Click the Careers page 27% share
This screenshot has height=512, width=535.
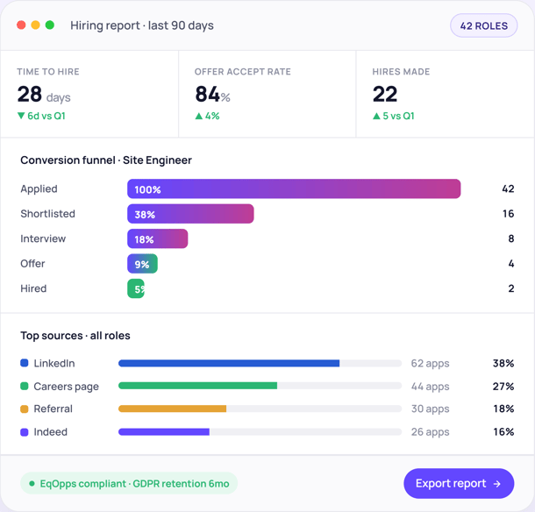[x=503, y=387]
